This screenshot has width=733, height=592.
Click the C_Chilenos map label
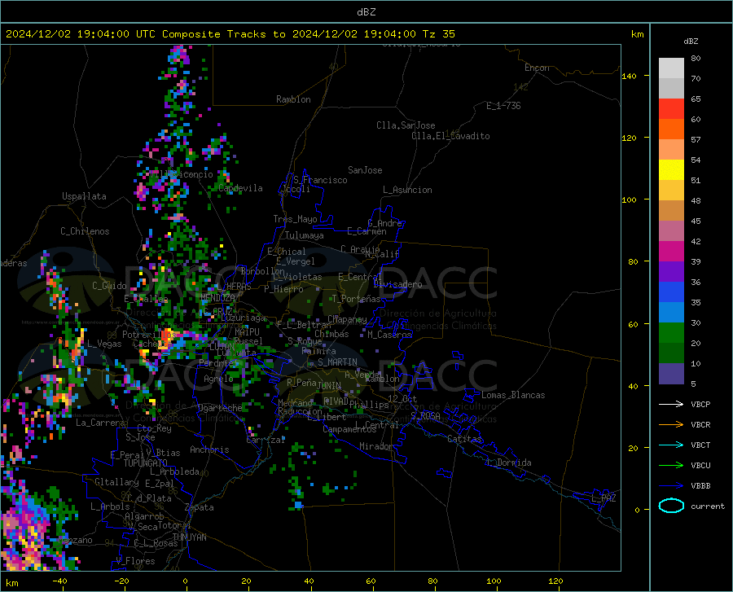[x=85, y=231]
